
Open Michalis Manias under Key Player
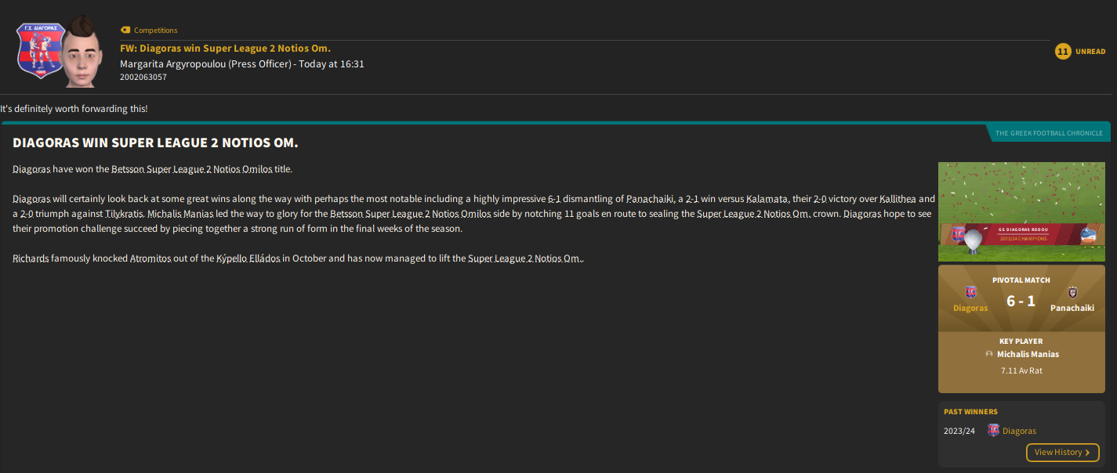pyautogui.click(x=1028, y=355)
